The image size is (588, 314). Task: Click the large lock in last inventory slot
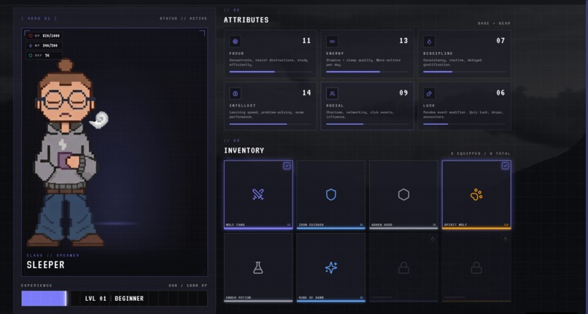[x=476, y=267]
